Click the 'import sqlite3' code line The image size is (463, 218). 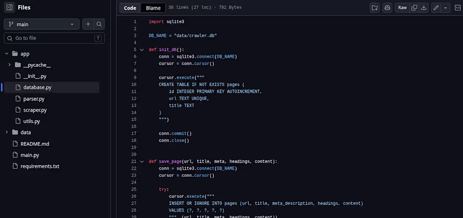166,21
